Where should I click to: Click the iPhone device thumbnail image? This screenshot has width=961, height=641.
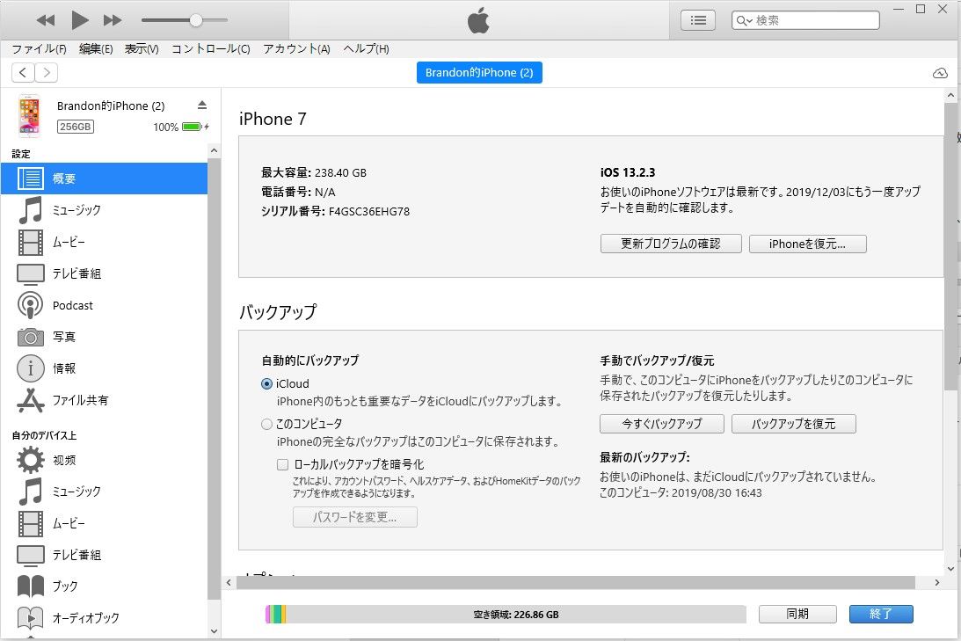29,115
